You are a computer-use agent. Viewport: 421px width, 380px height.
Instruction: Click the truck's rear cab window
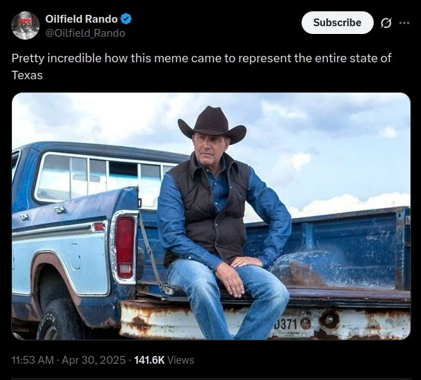[x=105, y=178]
